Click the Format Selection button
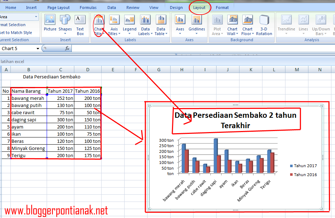Screen dimensions: 335x218 (12, 25)
